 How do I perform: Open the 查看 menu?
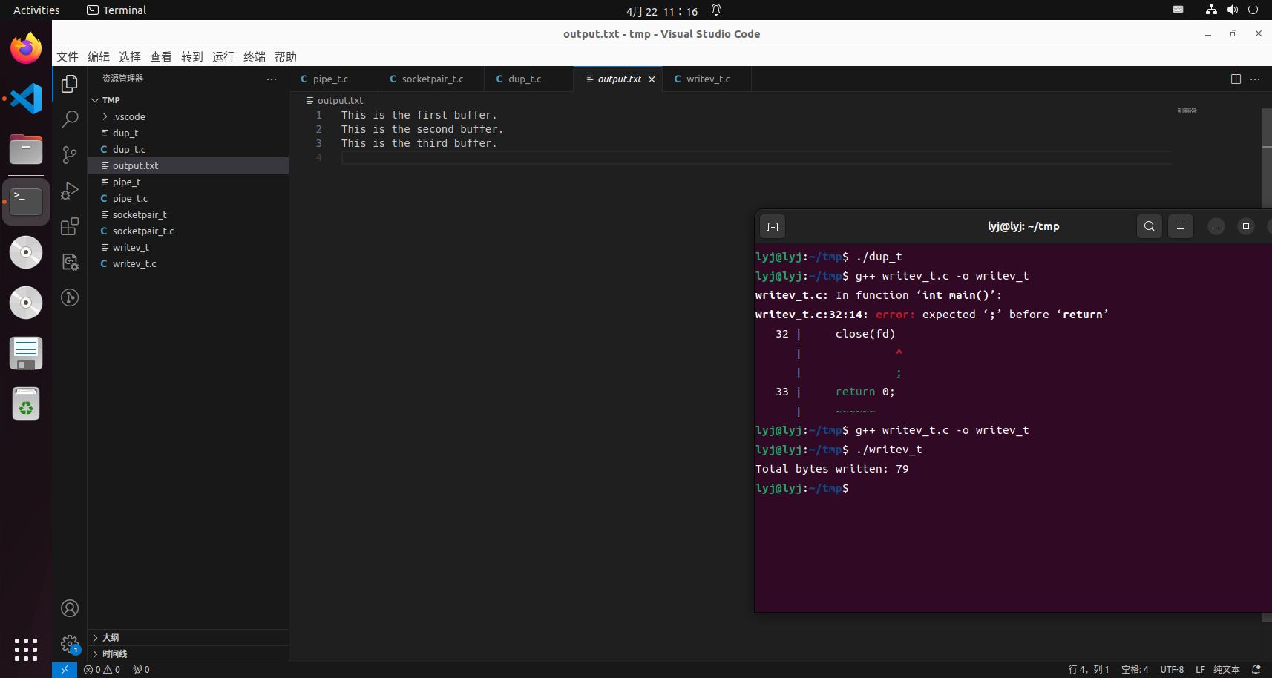point(161,57)
